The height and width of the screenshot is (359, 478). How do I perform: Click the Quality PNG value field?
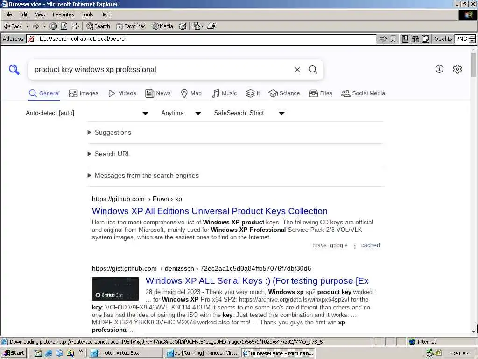[461, 39]
